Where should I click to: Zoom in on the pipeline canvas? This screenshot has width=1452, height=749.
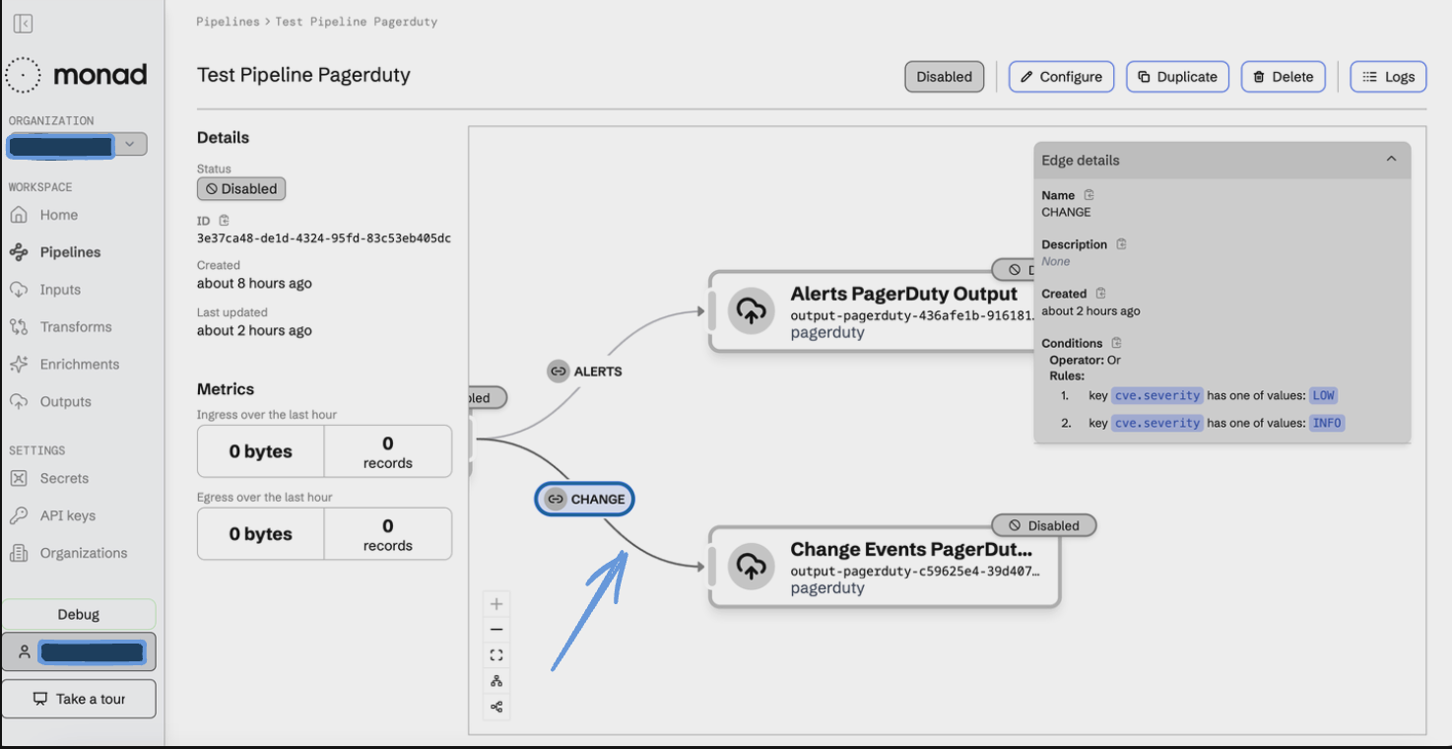[x=496, y=604]
